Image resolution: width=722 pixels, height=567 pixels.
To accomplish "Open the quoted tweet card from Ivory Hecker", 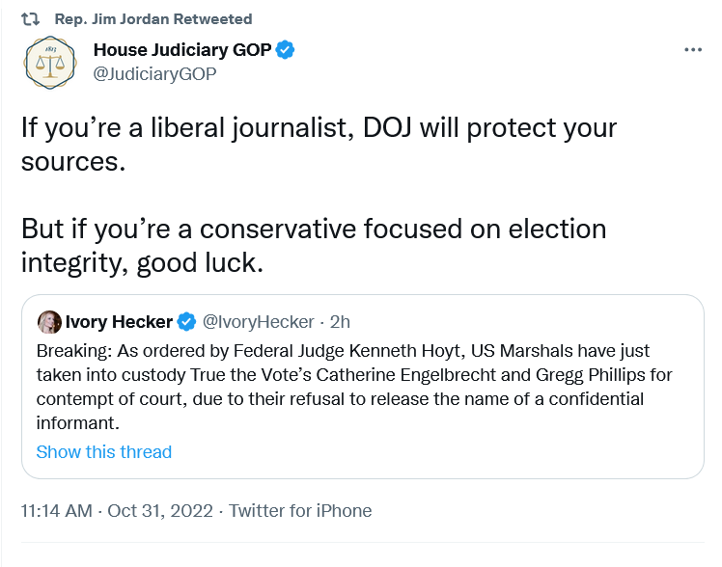I will tap(363, 387).
